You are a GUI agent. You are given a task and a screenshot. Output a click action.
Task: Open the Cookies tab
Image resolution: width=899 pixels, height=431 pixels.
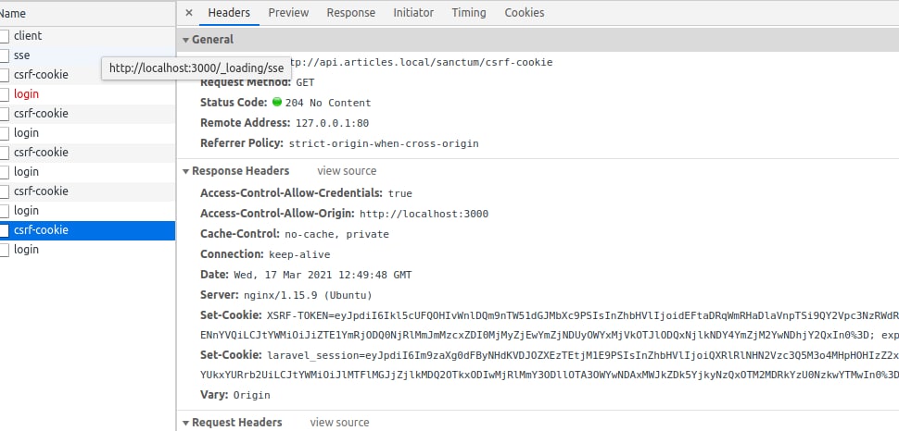[x=525, y=13]
